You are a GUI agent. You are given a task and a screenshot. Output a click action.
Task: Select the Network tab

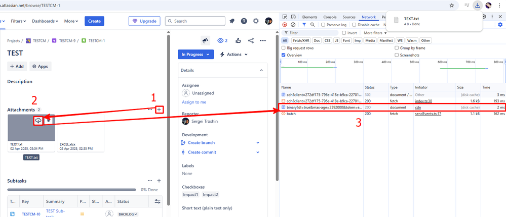[x=369, y=17]
